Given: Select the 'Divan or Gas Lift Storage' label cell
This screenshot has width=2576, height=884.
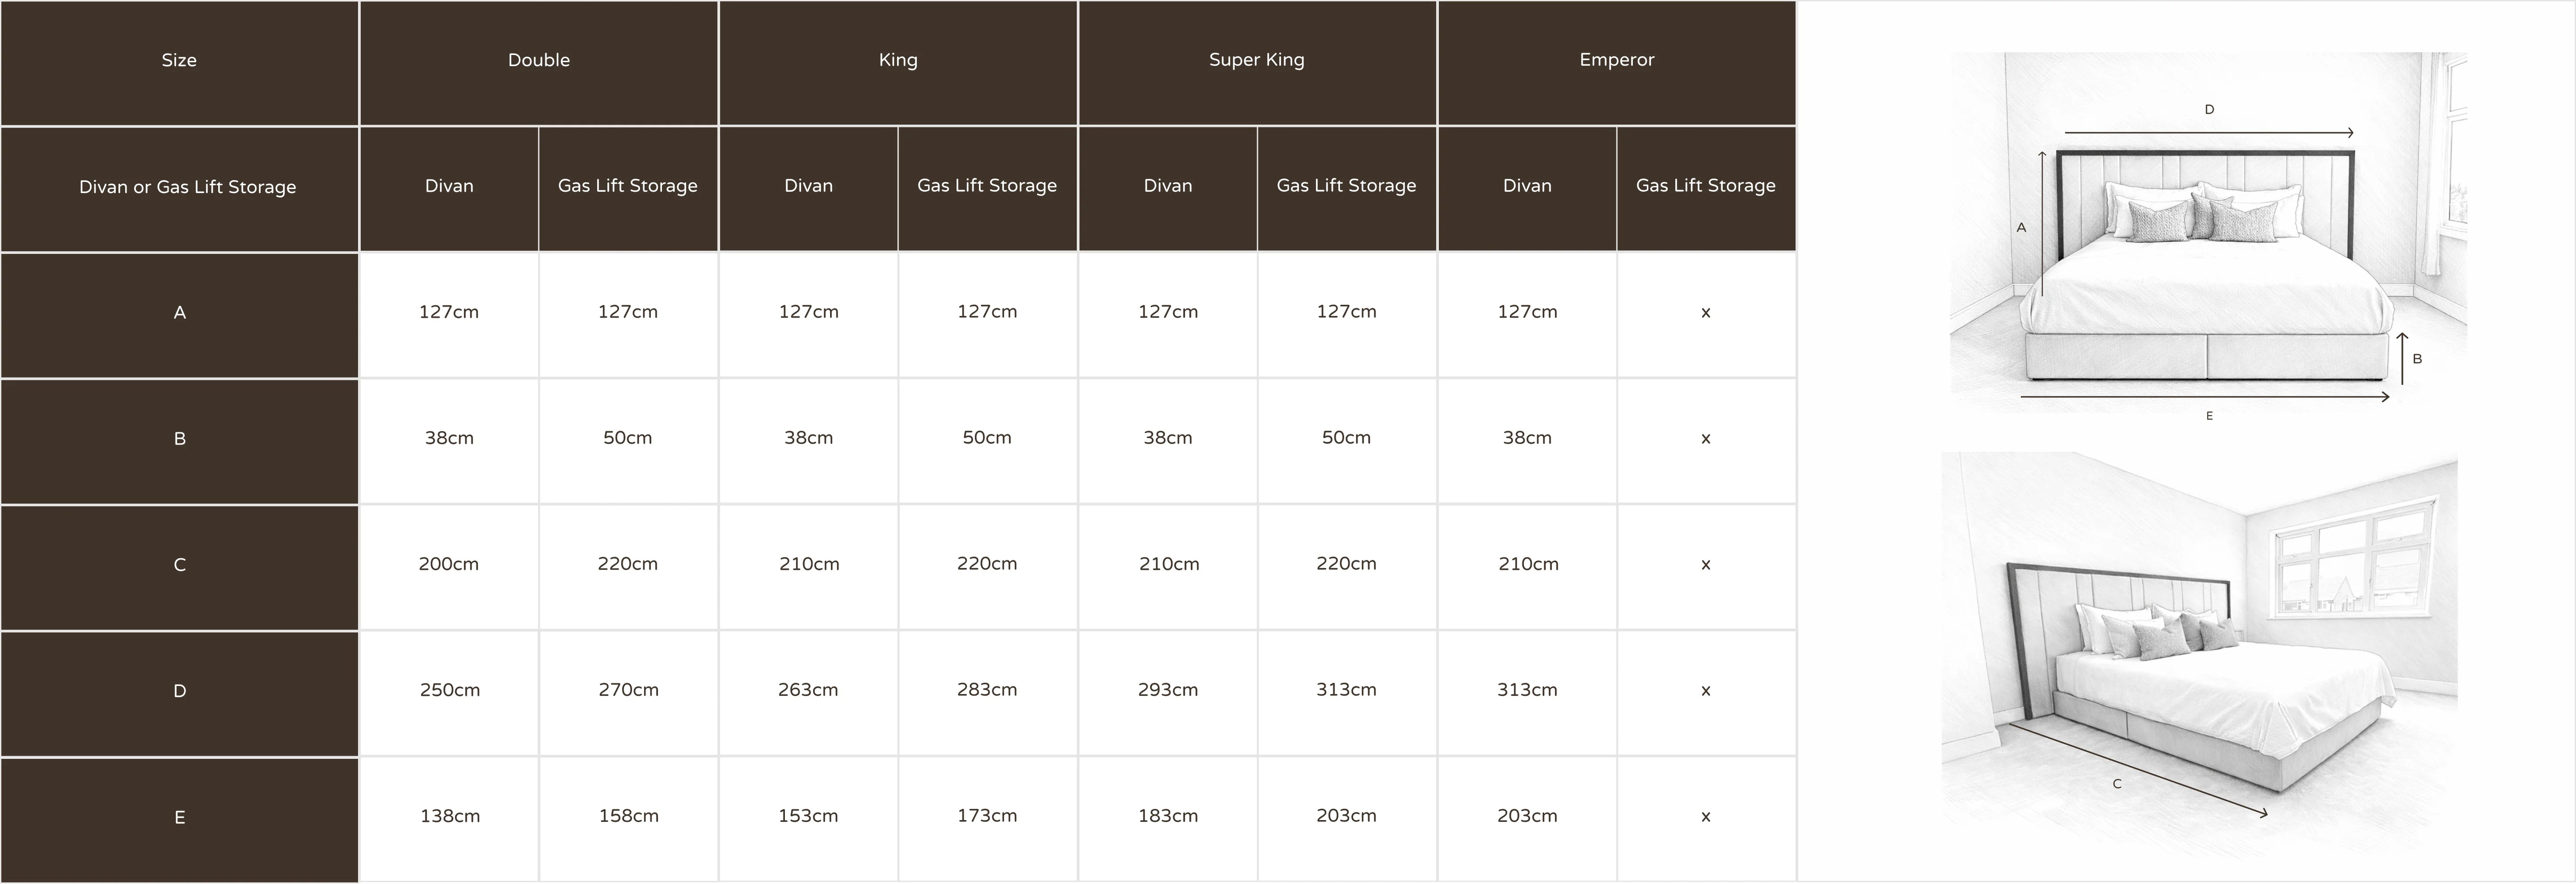Looking at the screenshot, I should pos(187,187).
